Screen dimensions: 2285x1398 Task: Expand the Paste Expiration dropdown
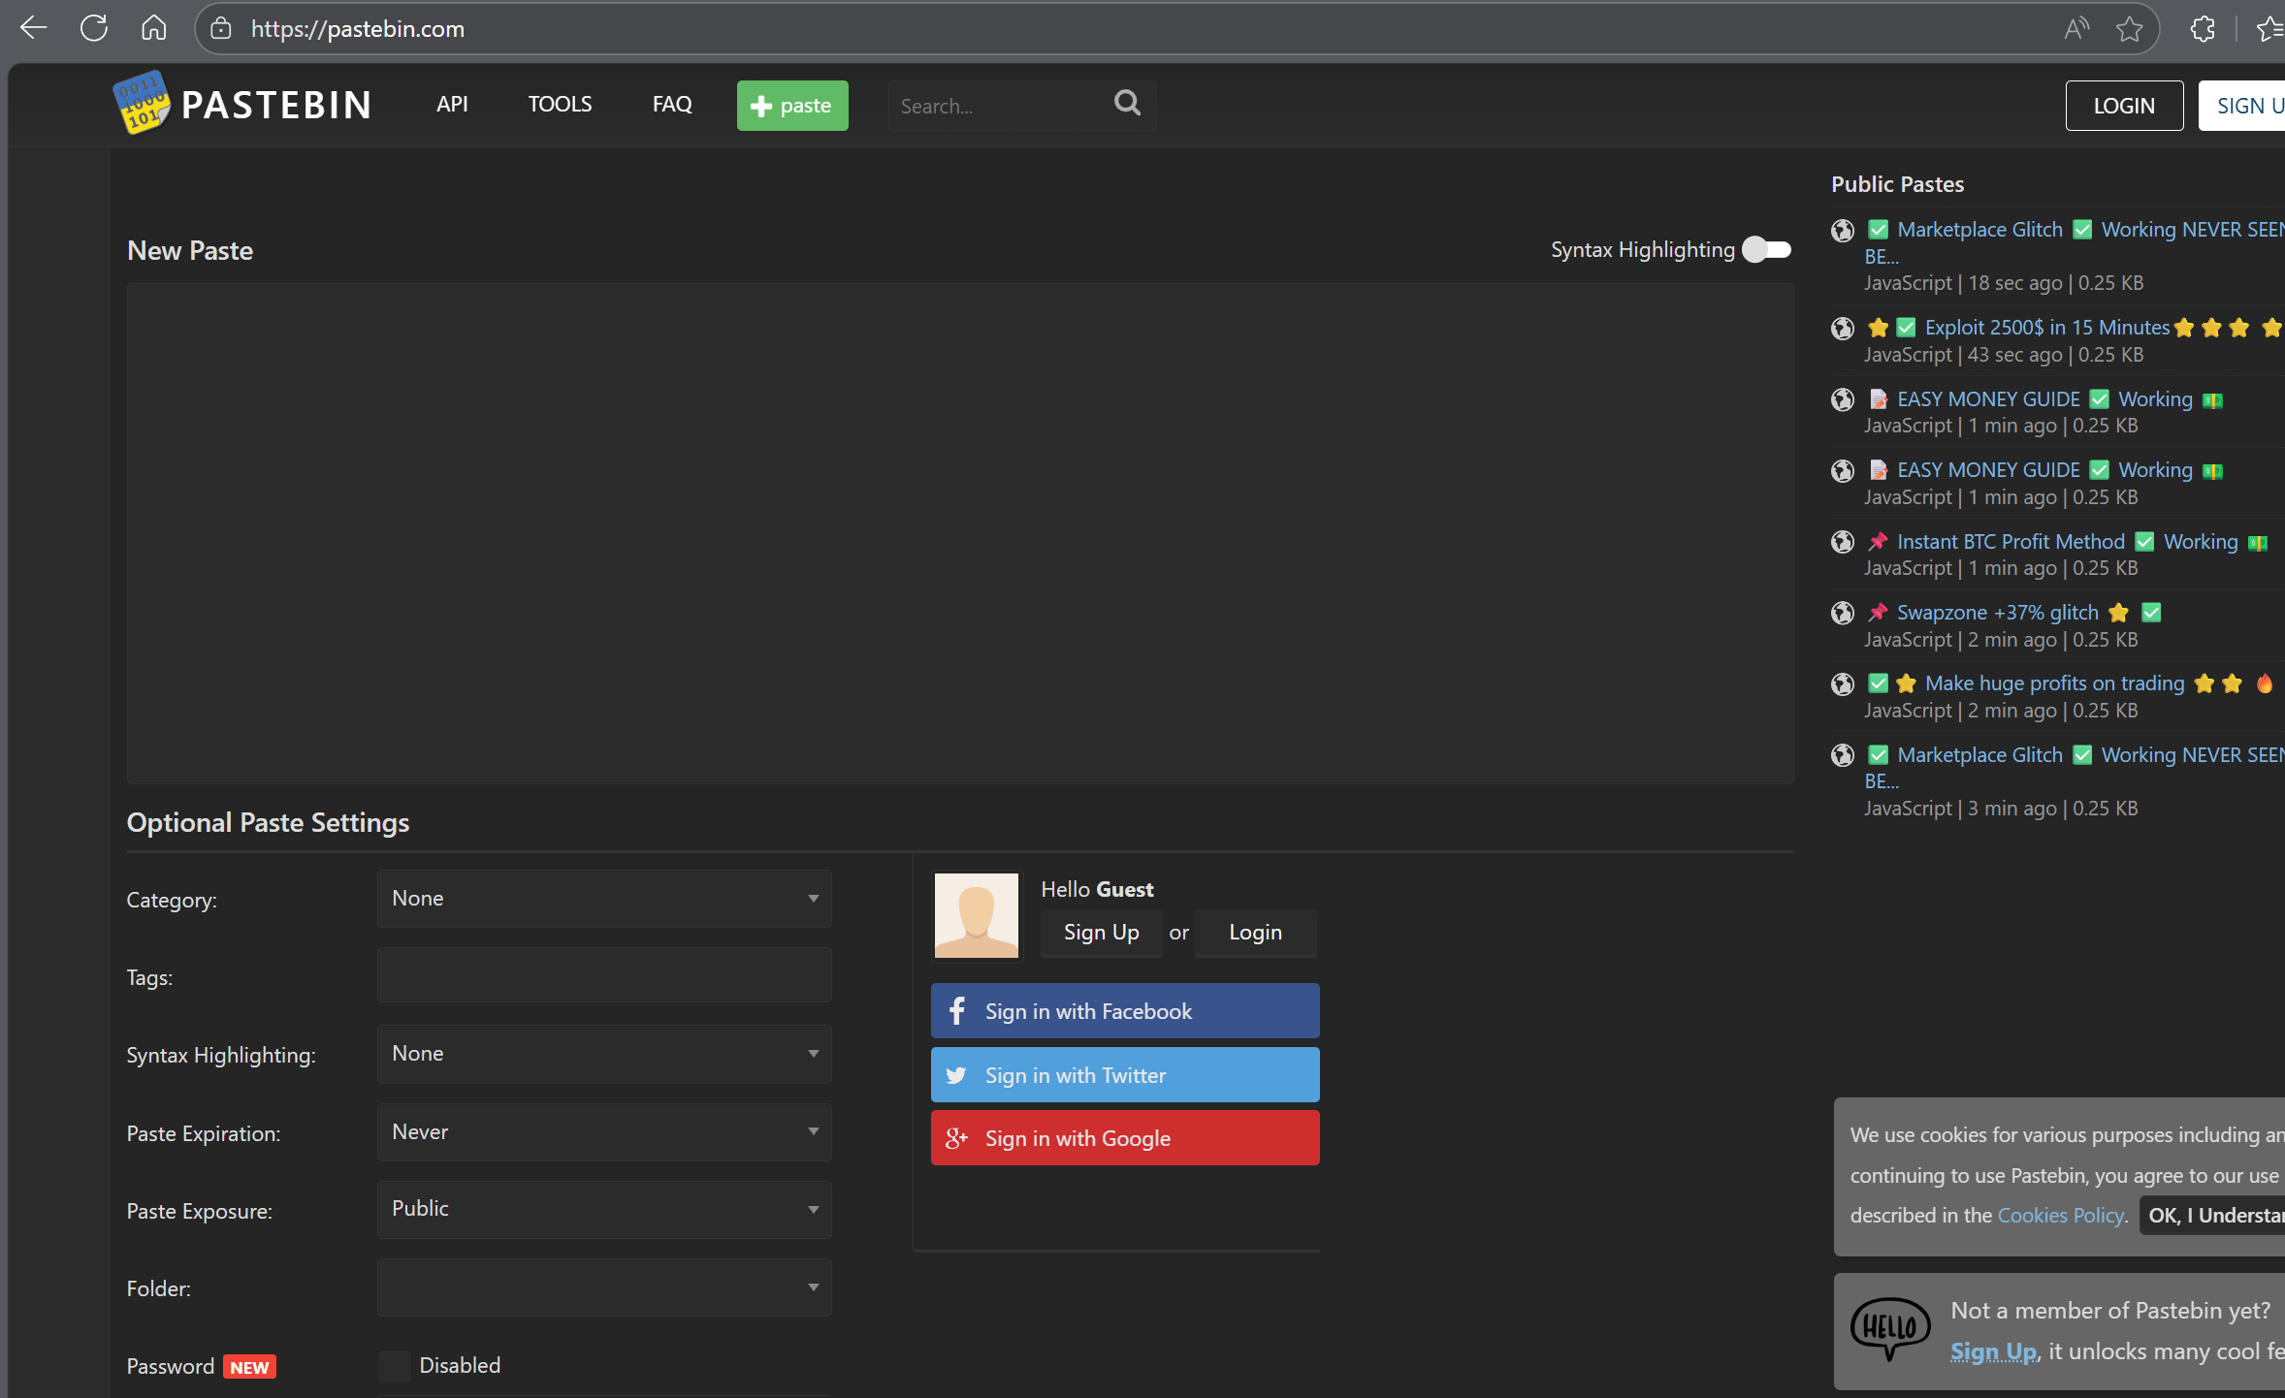604,1131
